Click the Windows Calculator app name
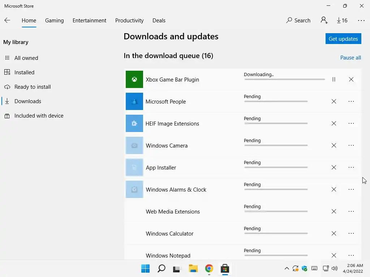Viewport: 370px width, 277px height. (169, 234)
